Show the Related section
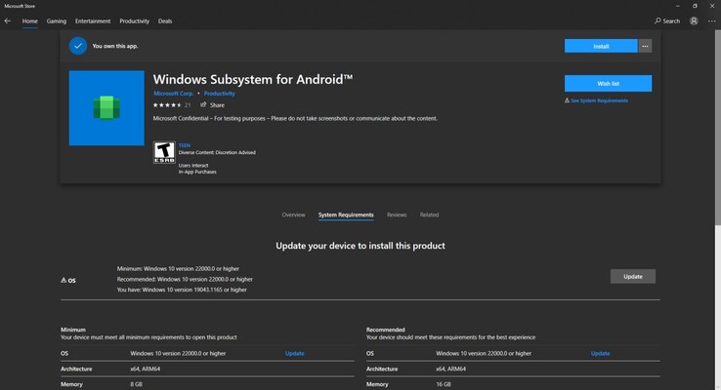This screenshot has width=721, height=390. click(x=429, y=214)
